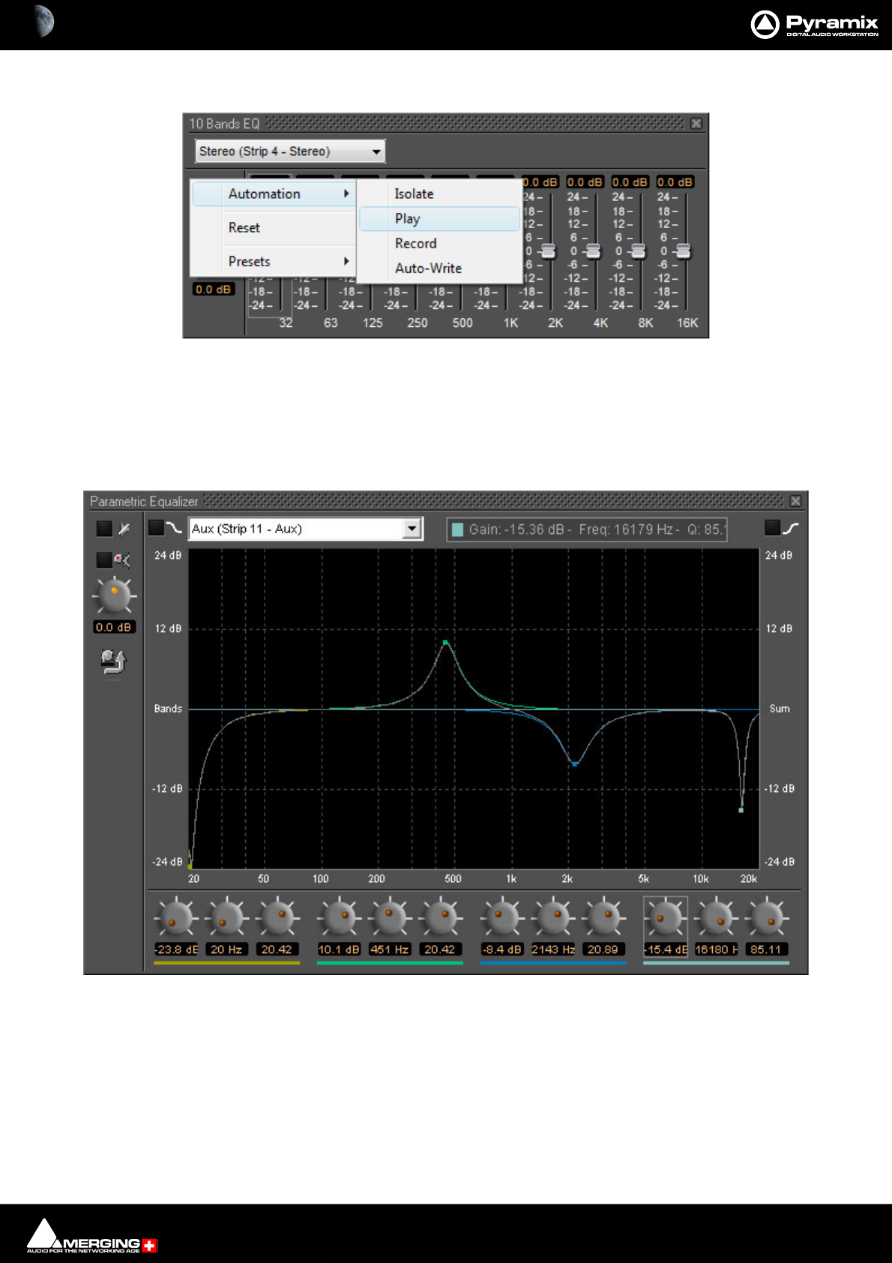The image size is (892, 1263).
Task: Click the 451 Hz frequency knob
Action: coord(389,917)
